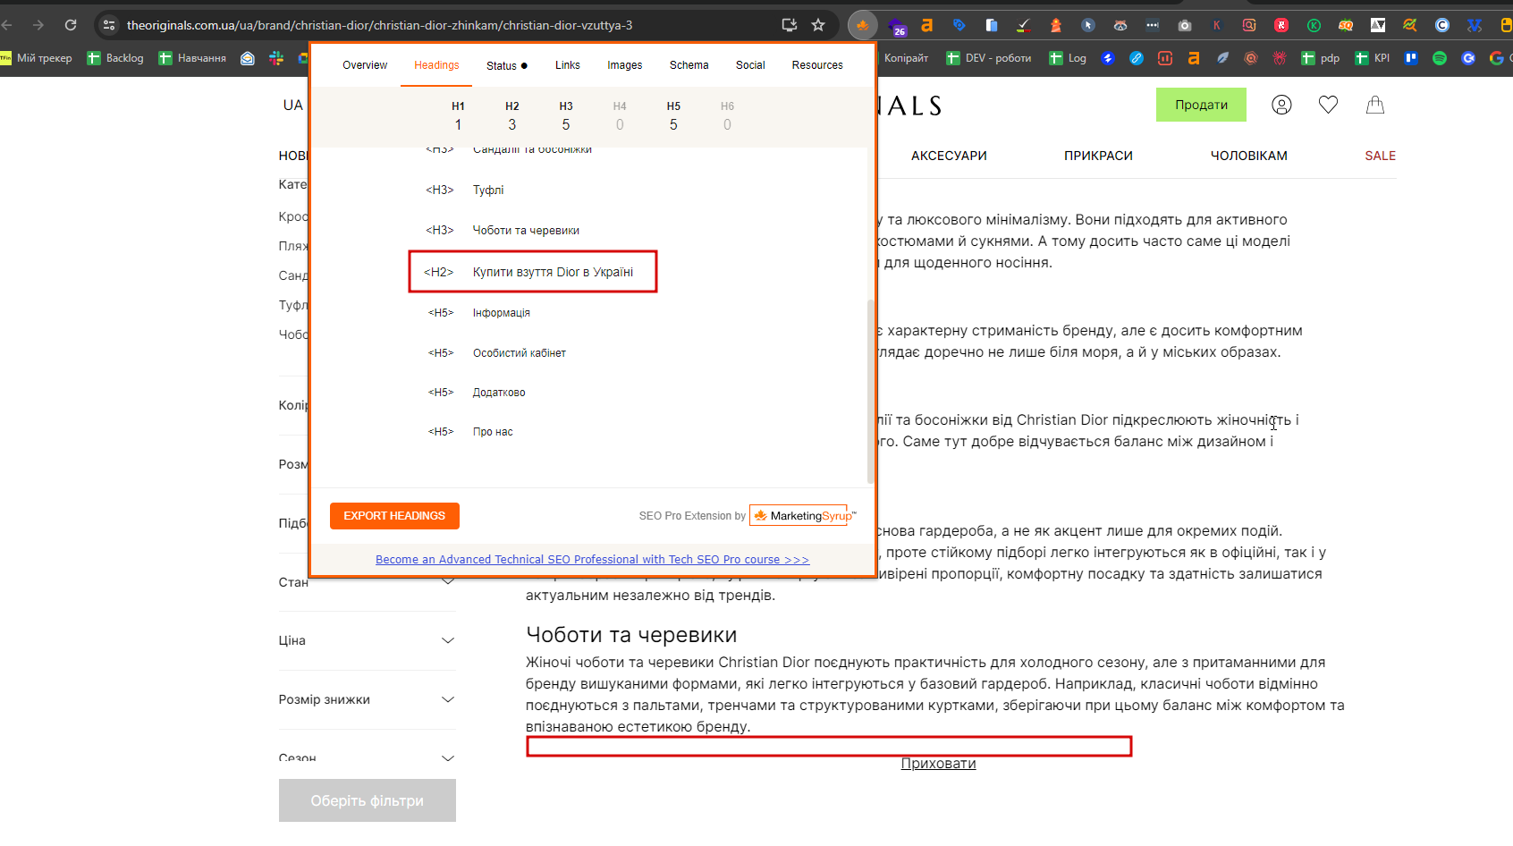Click the EXPORT HEADINGS button

[394, 516]
